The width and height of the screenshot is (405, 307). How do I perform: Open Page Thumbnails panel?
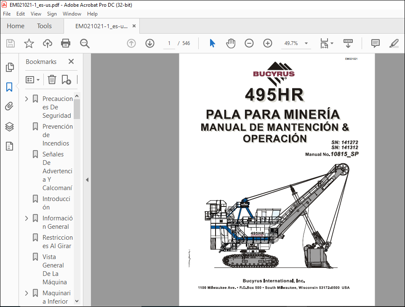pos(10,67)
